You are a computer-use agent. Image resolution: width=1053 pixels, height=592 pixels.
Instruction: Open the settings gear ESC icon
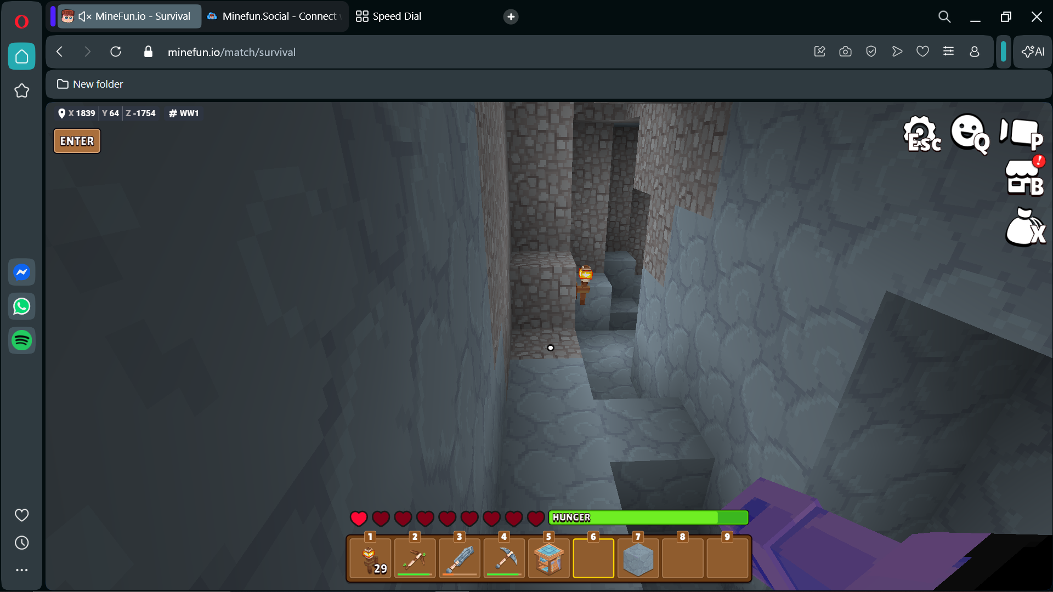[921, 134]
